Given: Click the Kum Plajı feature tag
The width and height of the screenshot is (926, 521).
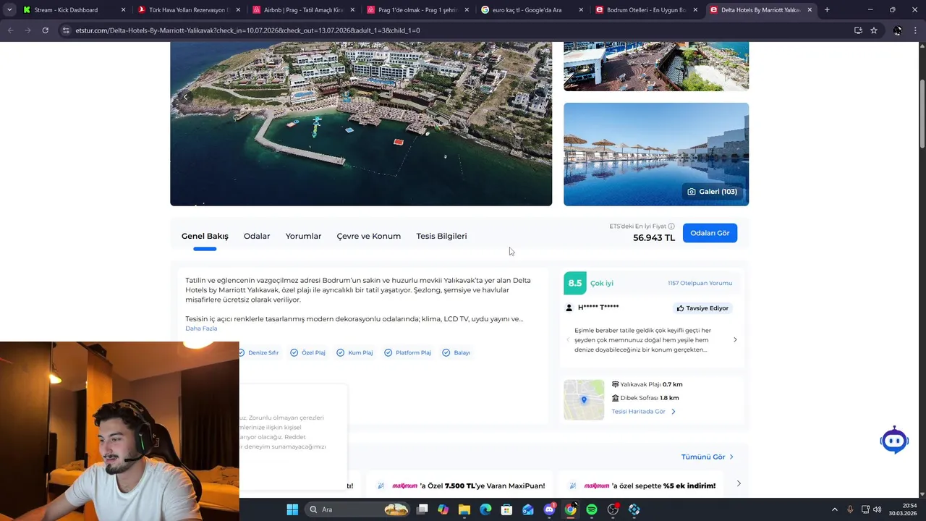Looking at the screenshot, I should (x=354, y=352).
